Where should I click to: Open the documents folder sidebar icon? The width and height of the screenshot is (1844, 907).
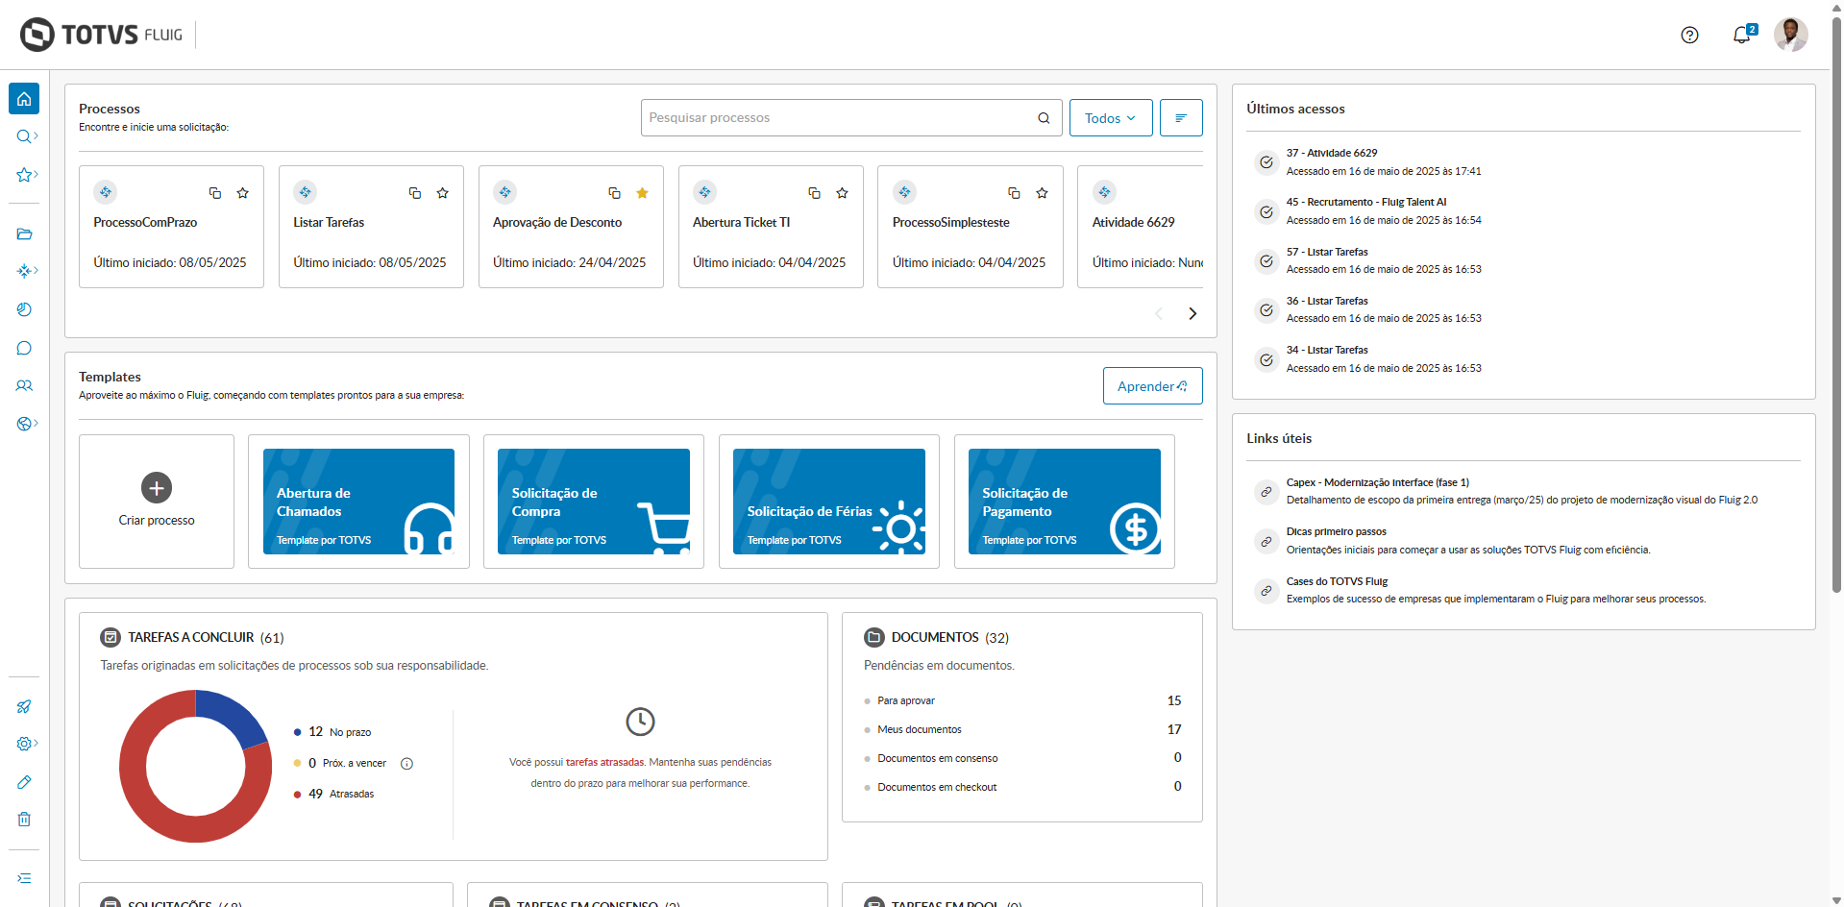point(24,233)
